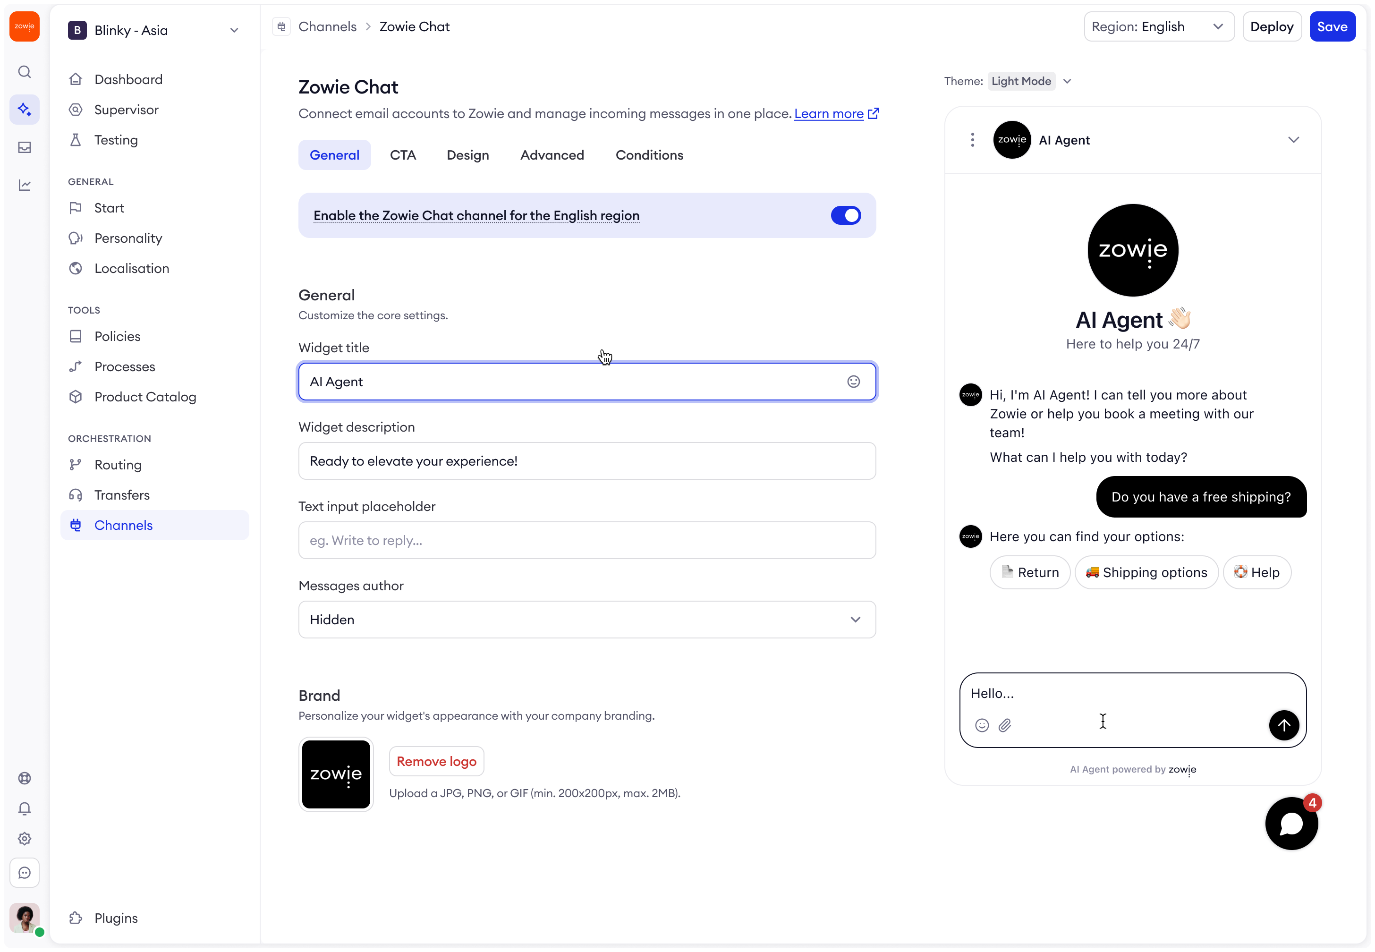The width and height of the screenshot is (1375, 952).
Task: Switch to the Design tab
Action: point(468,155)
